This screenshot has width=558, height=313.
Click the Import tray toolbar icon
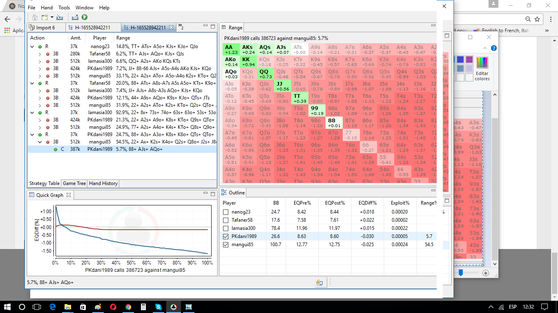tap(60, 17)
